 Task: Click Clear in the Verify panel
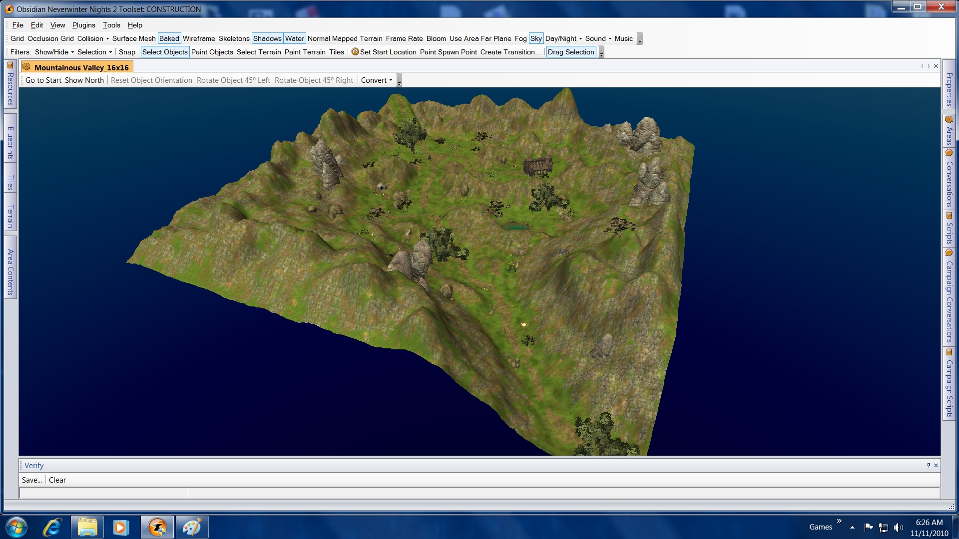pos(57,480)
